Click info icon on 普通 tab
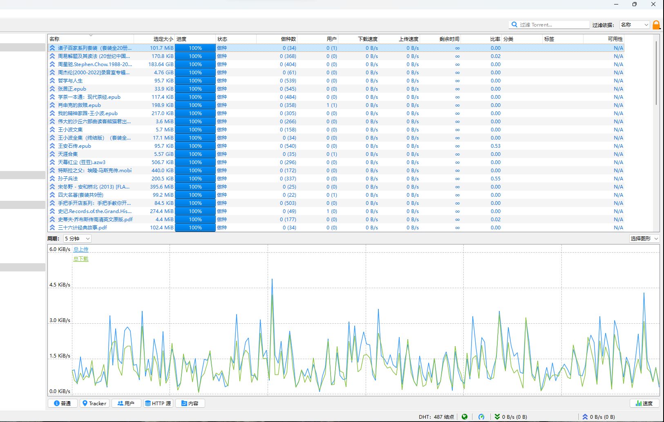 (57, 403)
